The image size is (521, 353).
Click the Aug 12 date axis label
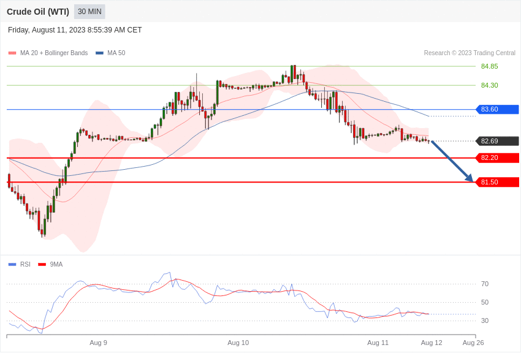(432, 343)
